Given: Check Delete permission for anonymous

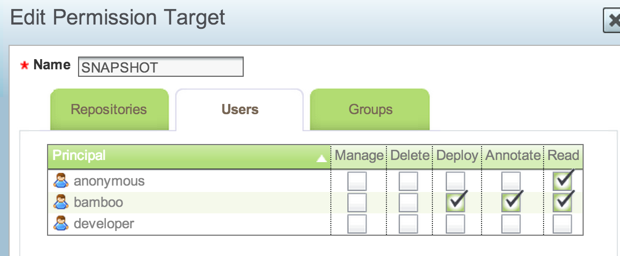Looking at the screenshot, I should [x=409, y=182].
